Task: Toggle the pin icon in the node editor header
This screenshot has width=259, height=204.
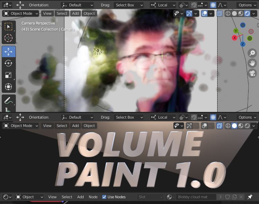Action: point(250,197)
